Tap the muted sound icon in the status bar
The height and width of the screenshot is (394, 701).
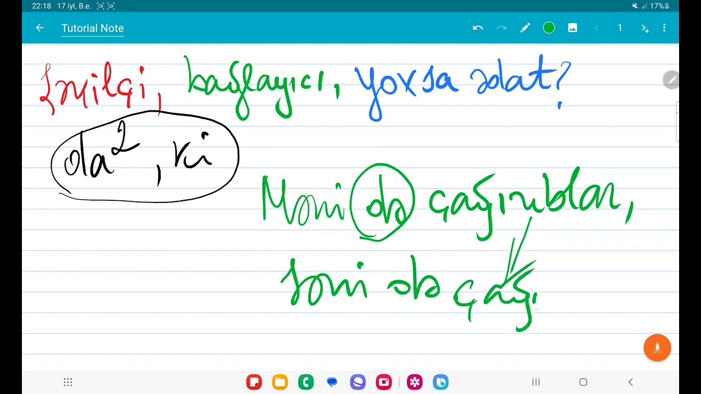point(635,6)
